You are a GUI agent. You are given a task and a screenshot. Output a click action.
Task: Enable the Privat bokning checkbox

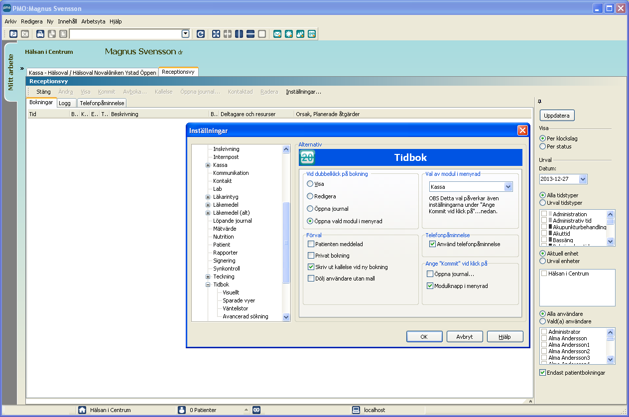point(311,256)
